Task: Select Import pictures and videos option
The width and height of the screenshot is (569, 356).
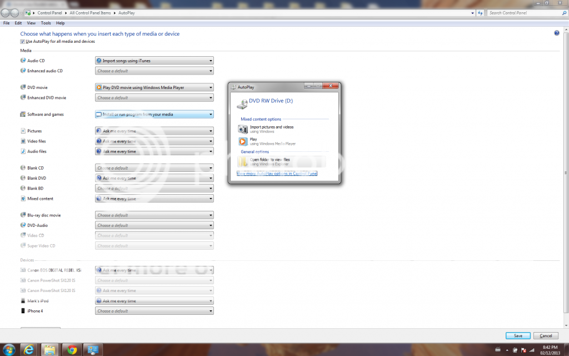Action: tap(271, 128)
